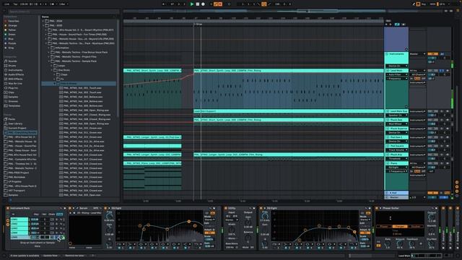
Task: Select the Favorites collection
Action: point(13,21)
